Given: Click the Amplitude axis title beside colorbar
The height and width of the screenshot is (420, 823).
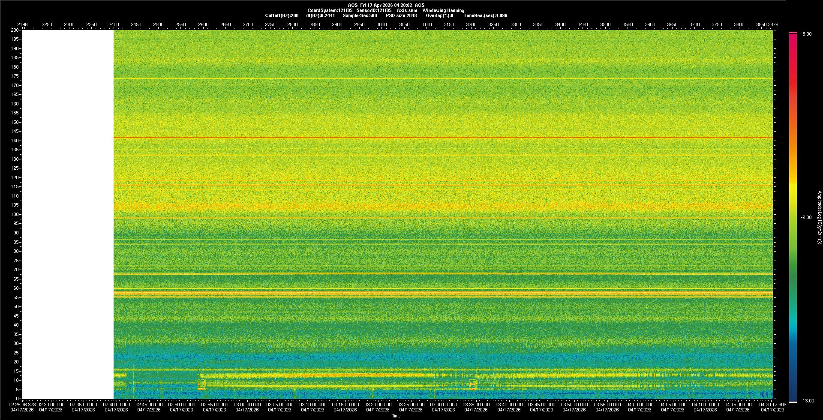Looking at the screenshot, I should click(819, 218).
